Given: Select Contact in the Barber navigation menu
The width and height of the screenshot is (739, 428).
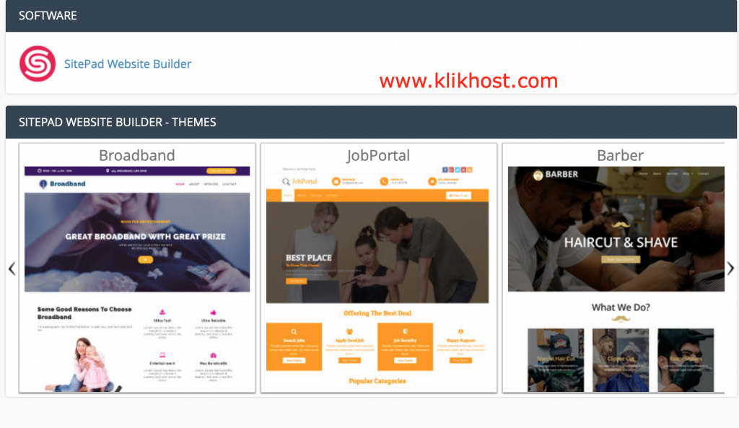Looking at the screenshot, I should pos(702,174).
